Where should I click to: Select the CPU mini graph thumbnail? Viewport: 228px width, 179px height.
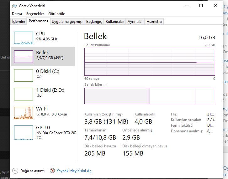pos(23,38)
